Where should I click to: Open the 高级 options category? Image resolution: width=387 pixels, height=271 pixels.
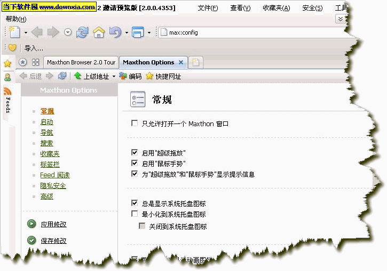[x=47, y=196]
